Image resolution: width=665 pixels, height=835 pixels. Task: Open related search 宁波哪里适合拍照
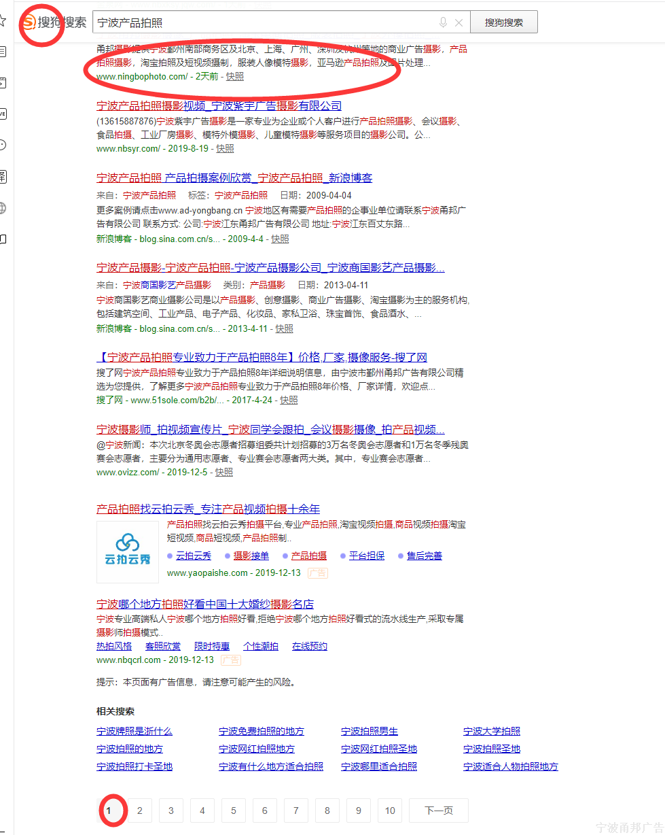(x=379, y=767)
